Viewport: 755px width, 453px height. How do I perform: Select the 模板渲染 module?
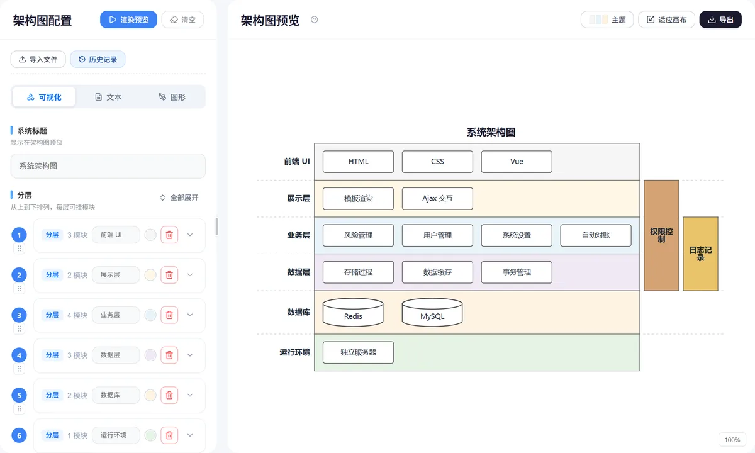click(x=358, y=198)
